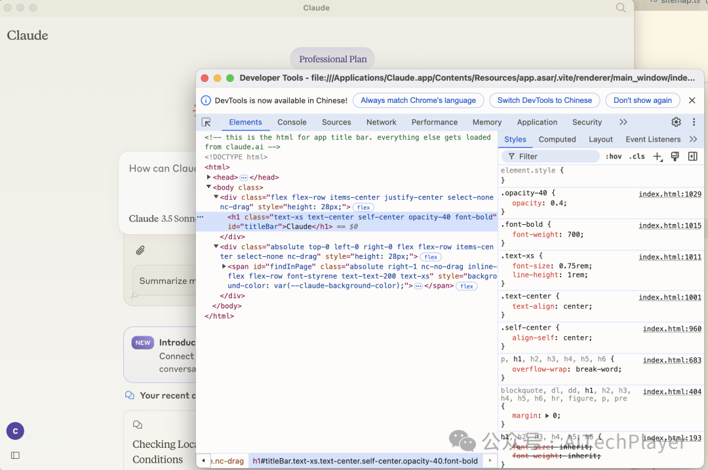Open the Memory tab
708x470 pixels.
click(x=486, y=122)
